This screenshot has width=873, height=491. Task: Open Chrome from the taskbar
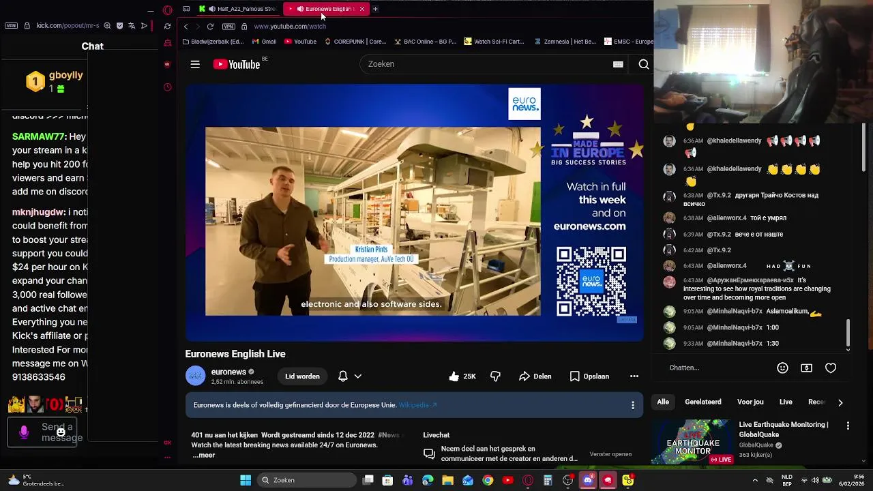click(x=488, y=480)
